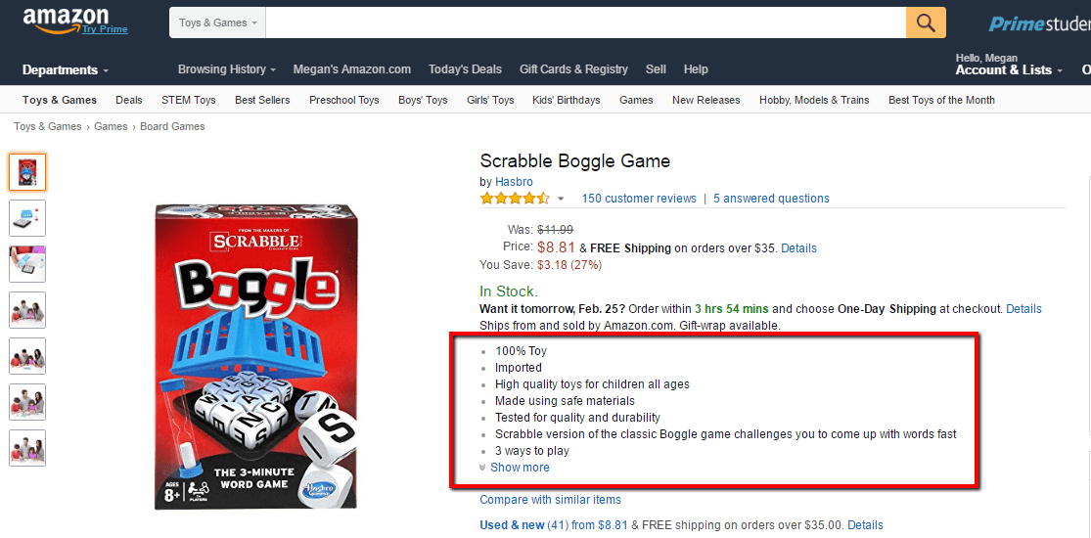
Task: Go to the STEM Toys tab
Action: click(x=189, y=100)
